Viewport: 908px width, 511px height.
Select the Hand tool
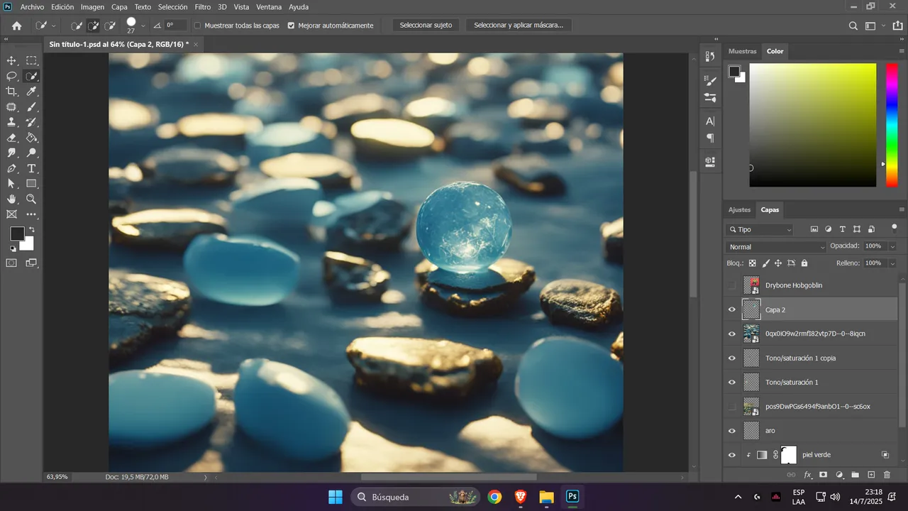pyautogui.click(x=12, y=199)
